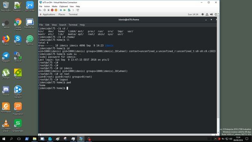Image resolution: width=252 pixels, height=142 pixels.
Task: Open terminal window Terminal menu
Action: click(x=73, y=25)
